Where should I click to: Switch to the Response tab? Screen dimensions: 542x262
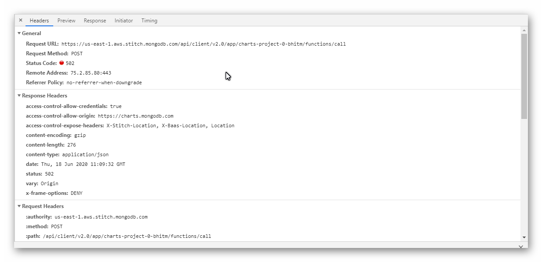click(95, 21)
